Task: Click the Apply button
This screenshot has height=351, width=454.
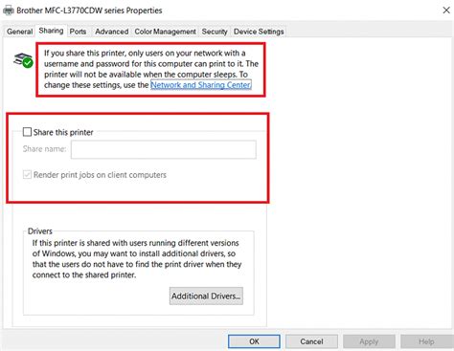Action: coord(369,341)
